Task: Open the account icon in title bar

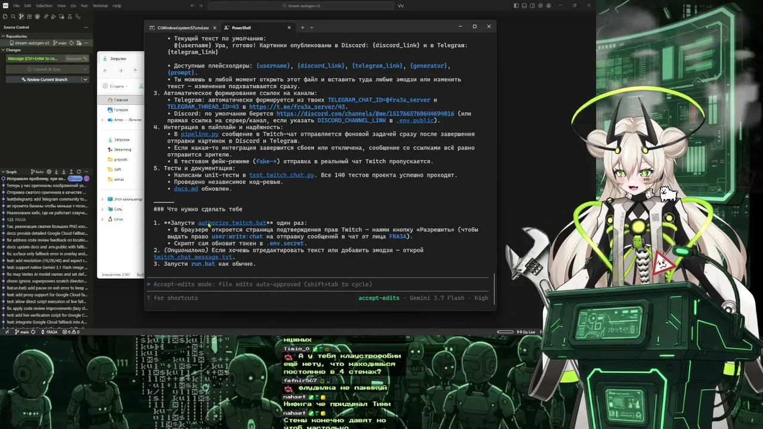Action: 548,5
